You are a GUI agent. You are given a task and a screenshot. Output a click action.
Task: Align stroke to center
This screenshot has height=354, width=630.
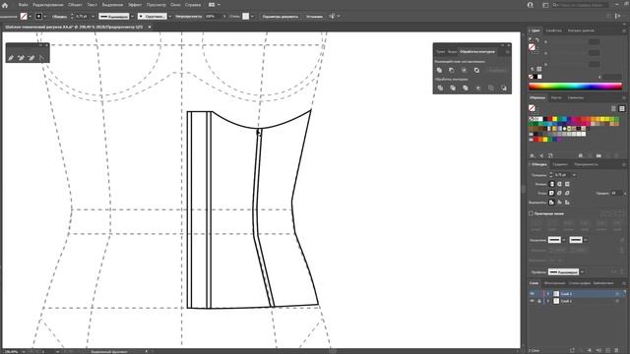551,203
